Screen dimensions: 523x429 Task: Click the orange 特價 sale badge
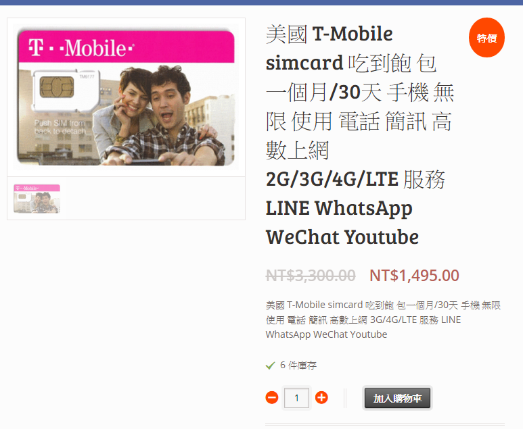pyautogui.click(x=486, y=38)
